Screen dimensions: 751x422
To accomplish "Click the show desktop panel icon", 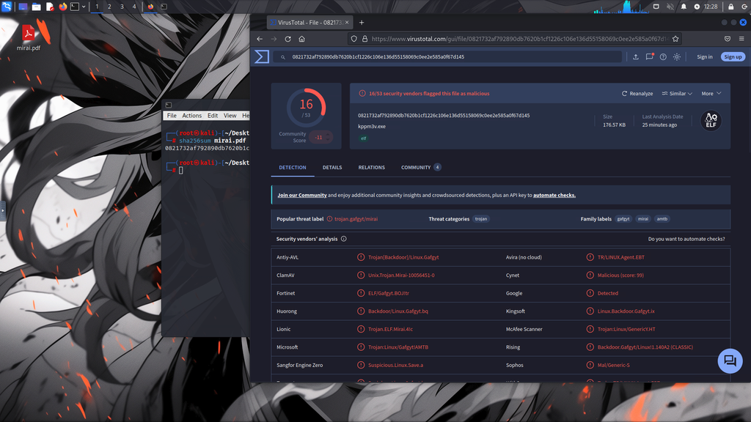I will click(x=23, y=7).
